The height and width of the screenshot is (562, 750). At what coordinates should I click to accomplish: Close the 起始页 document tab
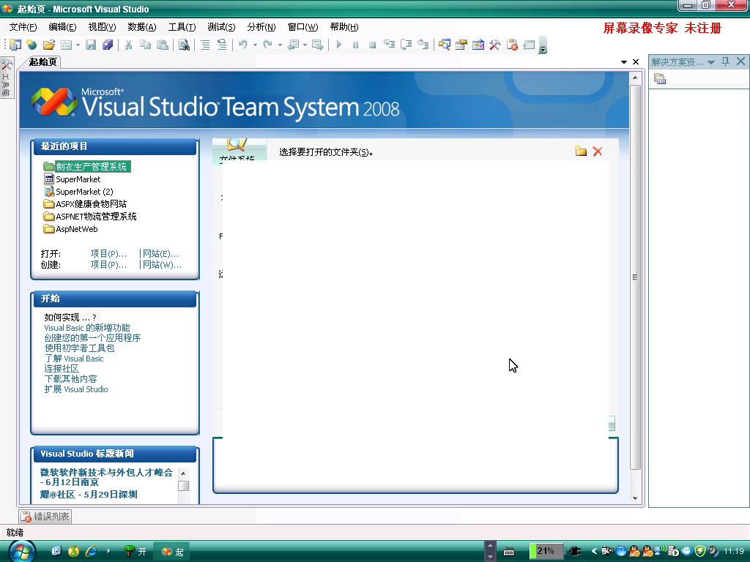coord(636,61)
